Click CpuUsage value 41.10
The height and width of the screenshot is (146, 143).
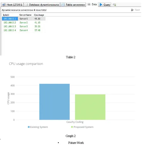[37, 23]
